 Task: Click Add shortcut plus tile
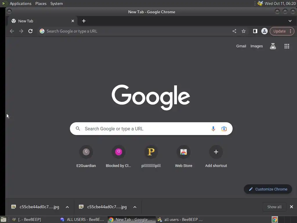(x=216, y=157)
